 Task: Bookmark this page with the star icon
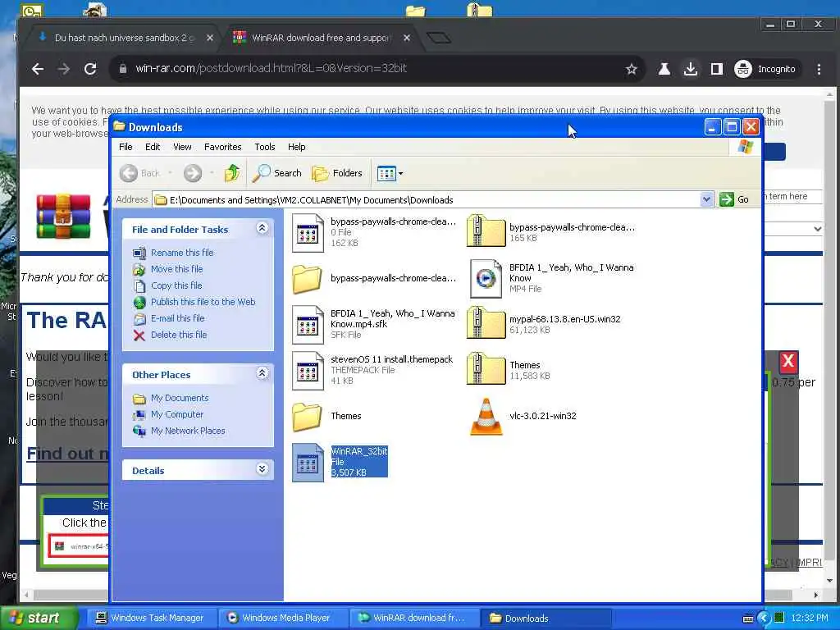click(632, 69)
